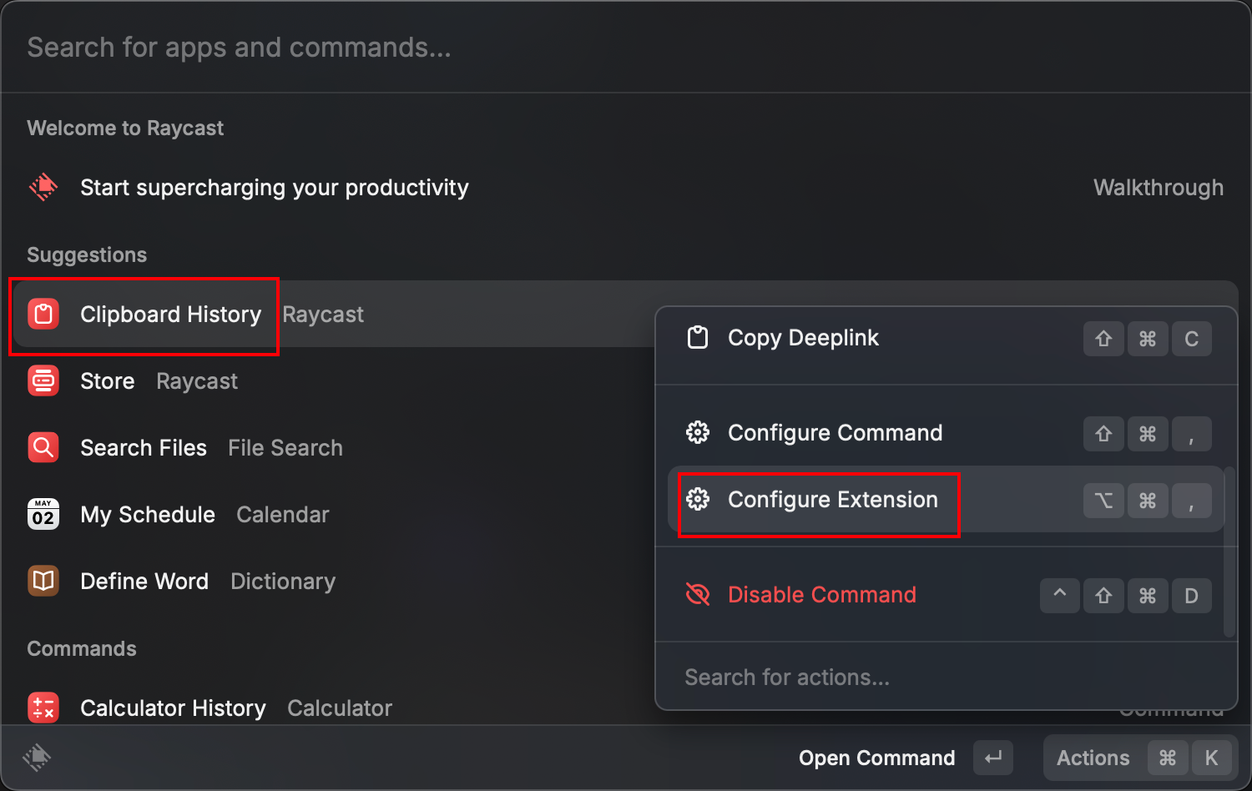Click the K key badge in the Actions button

tap(1211, 758)
